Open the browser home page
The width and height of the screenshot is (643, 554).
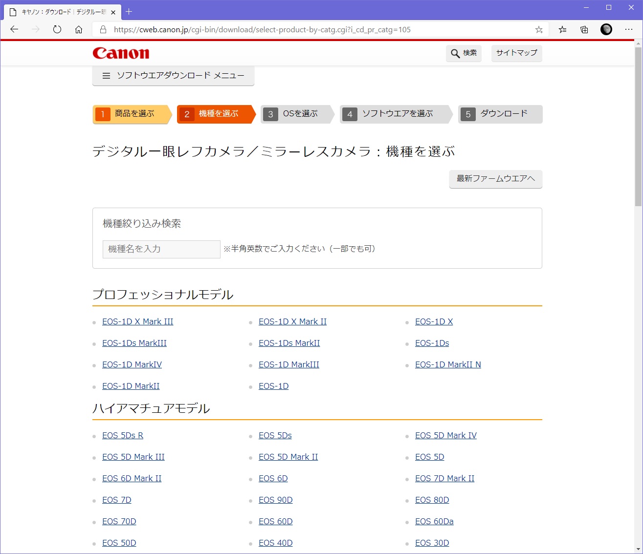(79, 29)
